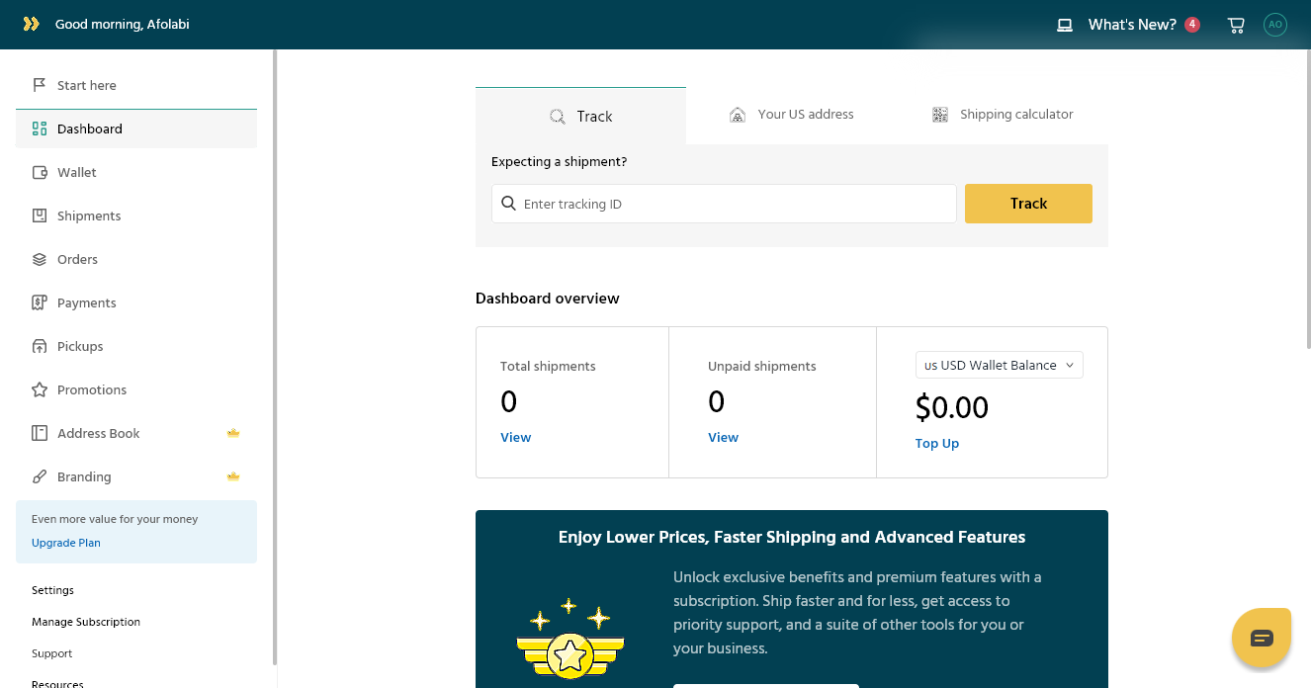Click the yellow chevron logo icon

click(x=32, y=24)
